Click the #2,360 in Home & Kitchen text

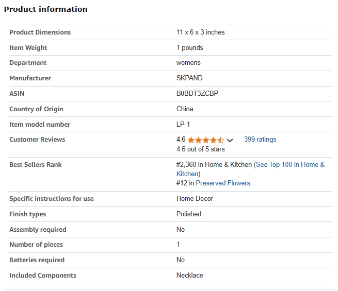(x=214, y=164)
